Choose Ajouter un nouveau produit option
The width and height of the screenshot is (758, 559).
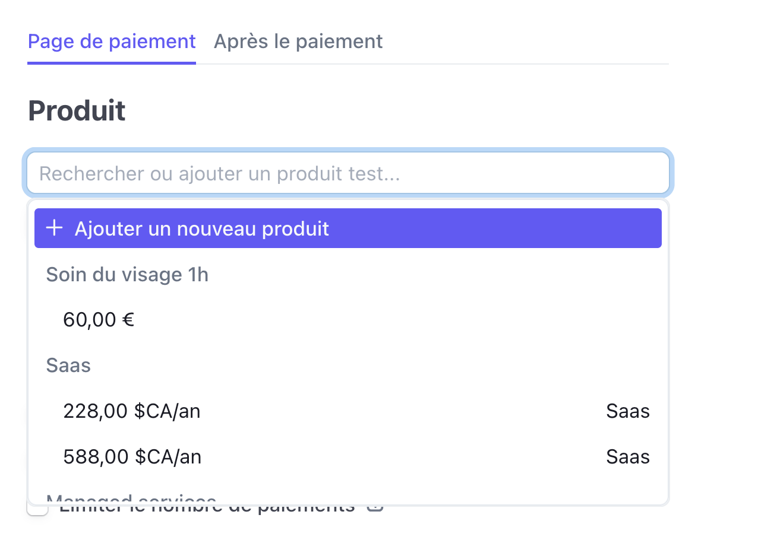348,228
